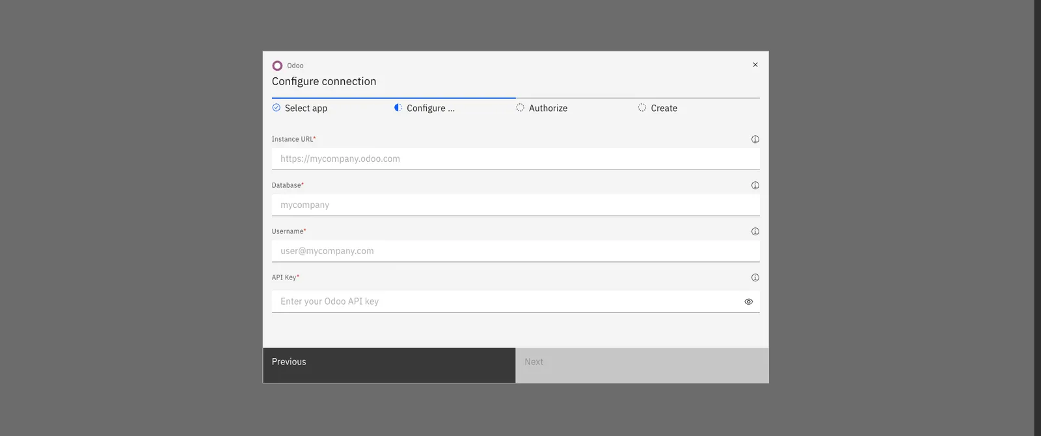
Task: Click the Create step dashed circle icon
Action: point(642,108)
